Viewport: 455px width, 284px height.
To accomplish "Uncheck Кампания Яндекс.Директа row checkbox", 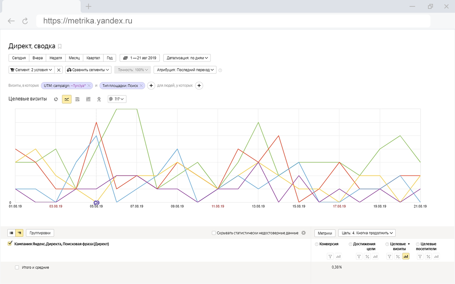I will point(10,244).
